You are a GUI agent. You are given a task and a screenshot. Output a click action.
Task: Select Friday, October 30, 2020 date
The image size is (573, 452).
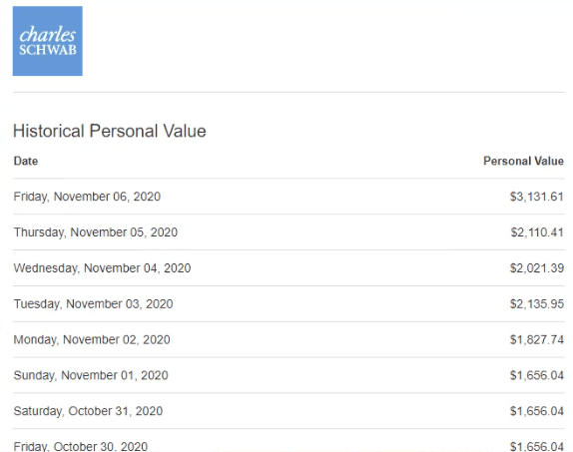click(81, 446)
